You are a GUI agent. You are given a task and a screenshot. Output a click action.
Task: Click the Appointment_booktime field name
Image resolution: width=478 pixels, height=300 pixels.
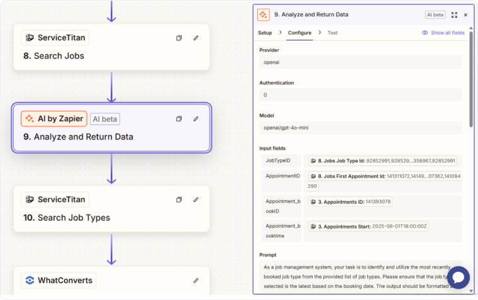(x=283, y=231)
